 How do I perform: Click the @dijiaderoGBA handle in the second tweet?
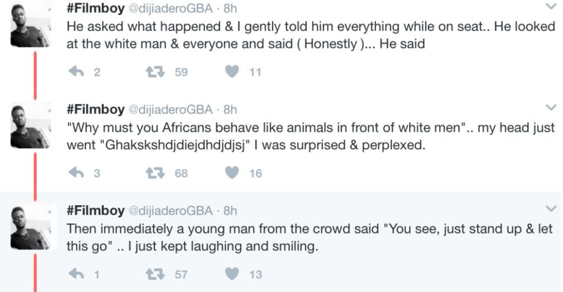[x=170, y=109]
